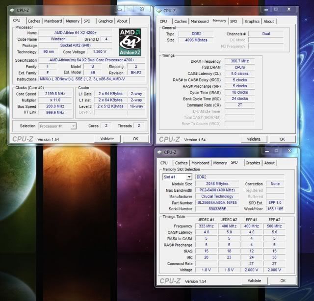Close the Memory CPU-Z window
Screen dimensions: 314x301
tap(288, 9)
